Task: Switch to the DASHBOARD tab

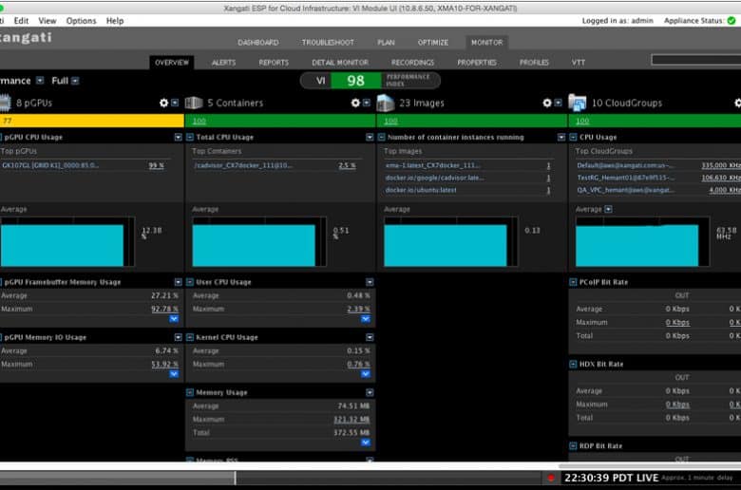Action: pyautogui.click(x=258, y=43)
